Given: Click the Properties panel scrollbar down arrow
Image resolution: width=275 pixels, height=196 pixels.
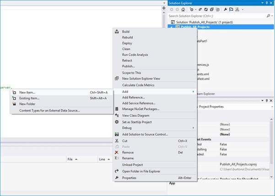Looking at the screenshot, I should click(x=271, y=177).
